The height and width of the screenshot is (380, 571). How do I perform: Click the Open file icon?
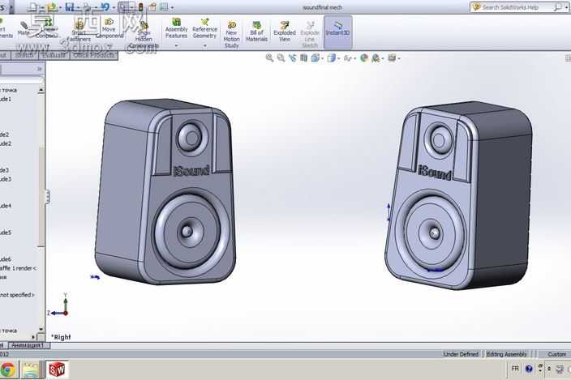click(52, 7)
